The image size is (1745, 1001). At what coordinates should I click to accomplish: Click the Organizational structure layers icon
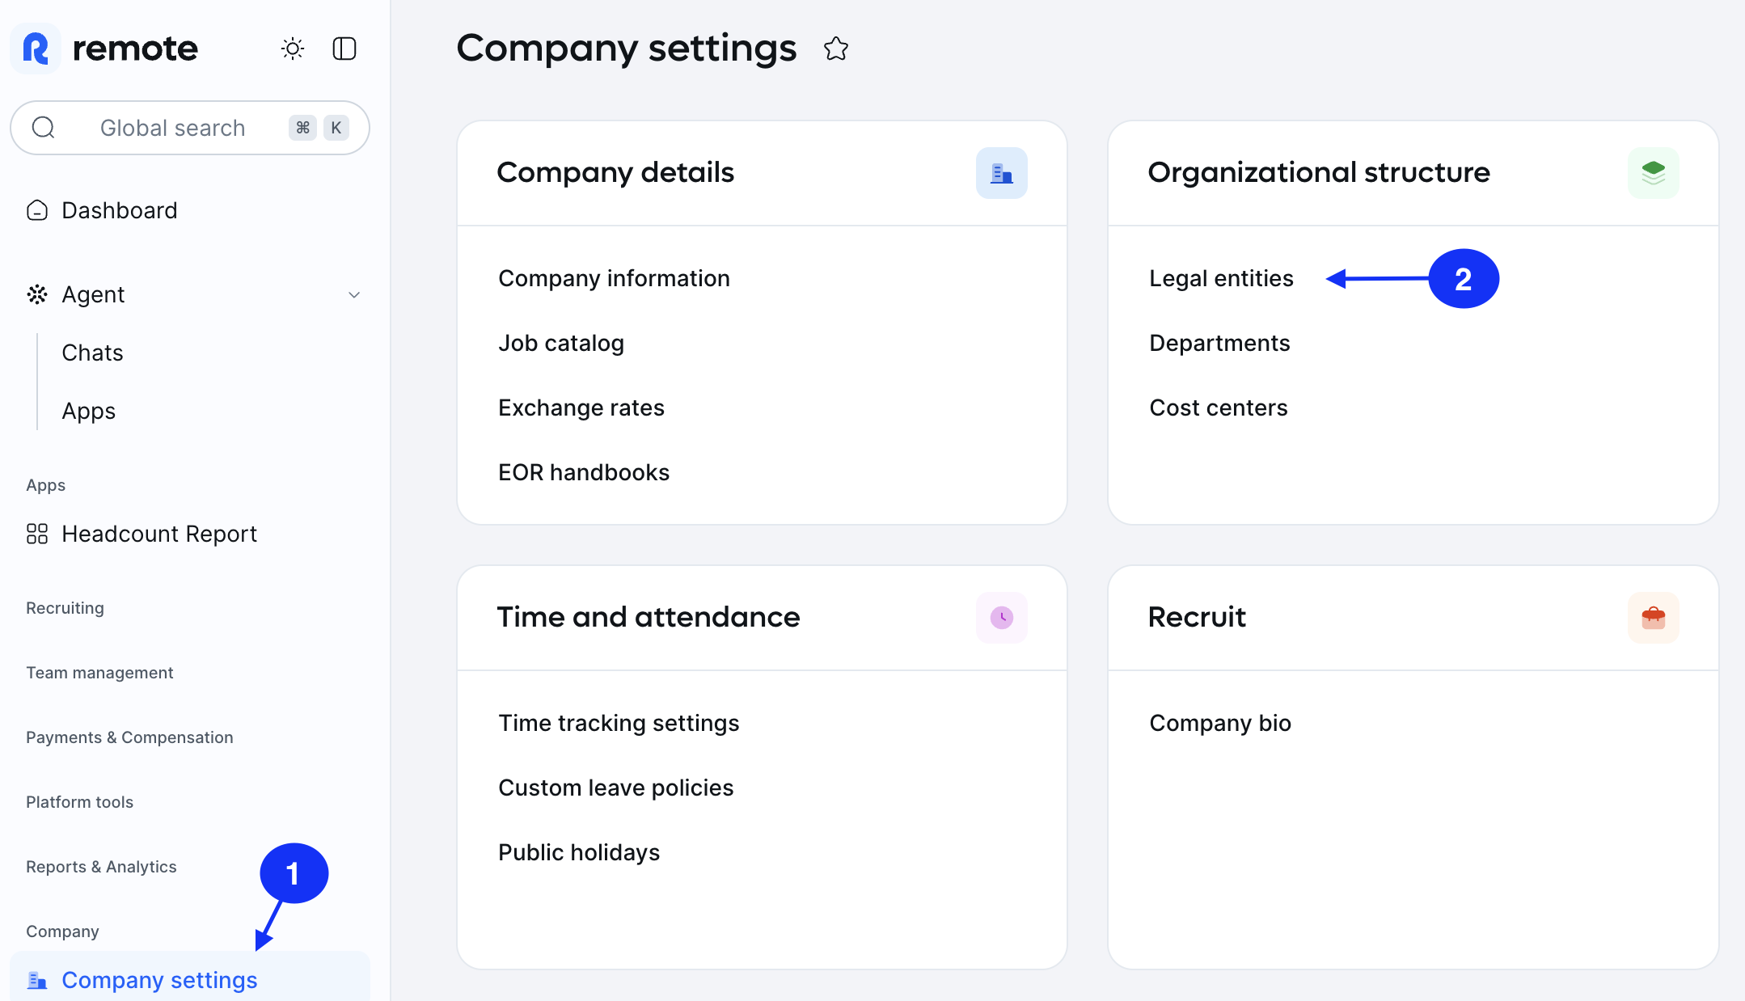[1654, 173]
